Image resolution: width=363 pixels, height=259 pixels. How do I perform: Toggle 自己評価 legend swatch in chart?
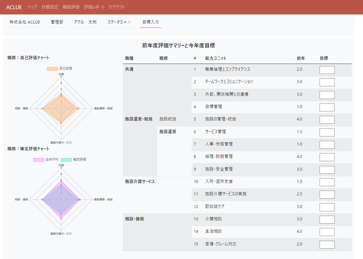pyautogui.click(x=52, y=69)
